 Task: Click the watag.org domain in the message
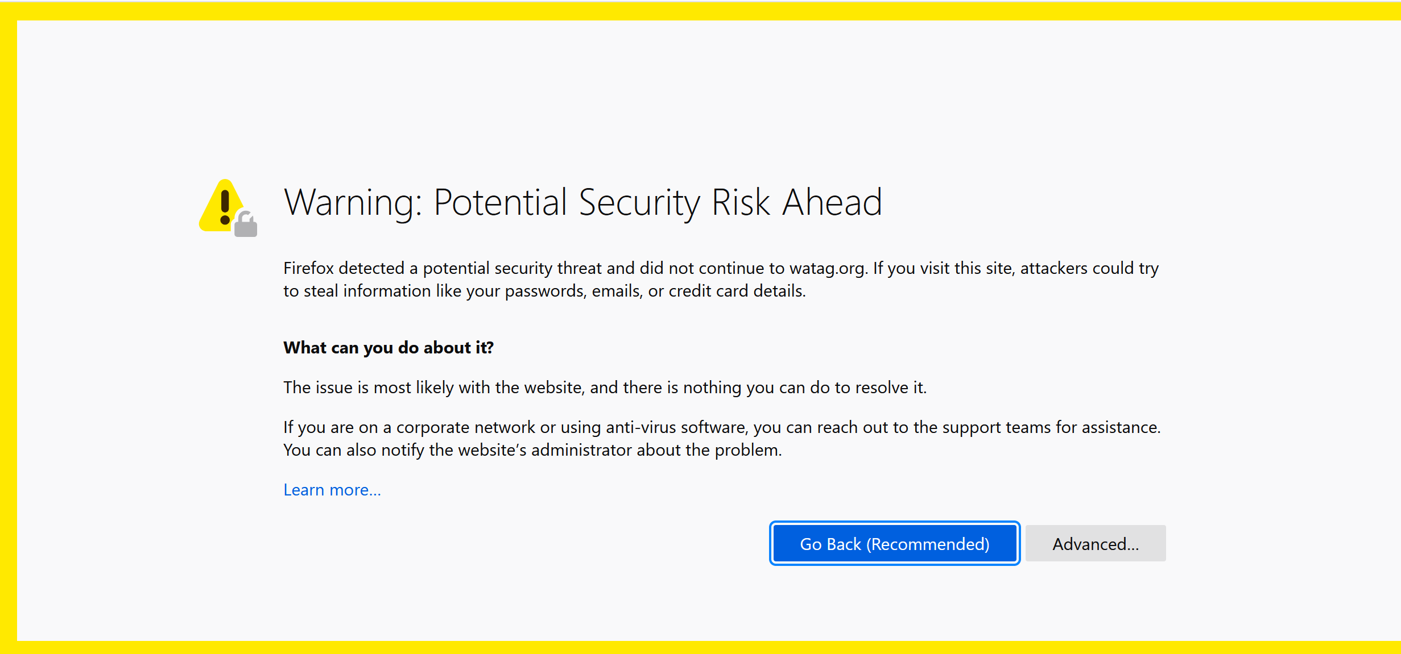click(827, 268)
